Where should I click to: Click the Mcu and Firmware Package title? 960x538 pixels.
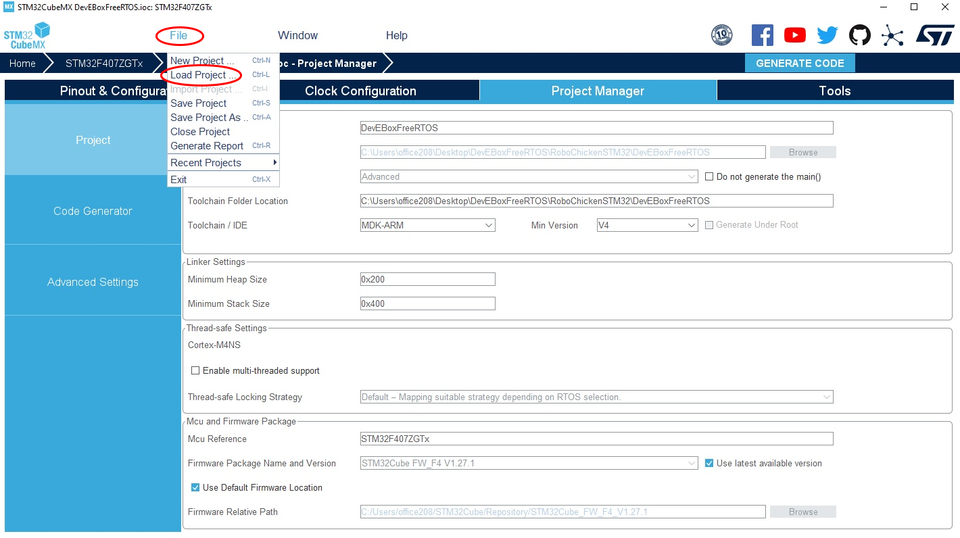241,421
